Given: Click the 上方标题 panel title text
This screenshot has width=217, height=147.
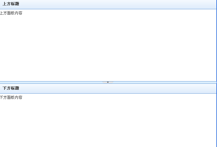Looking at the screenshot, I should point(11,4).
